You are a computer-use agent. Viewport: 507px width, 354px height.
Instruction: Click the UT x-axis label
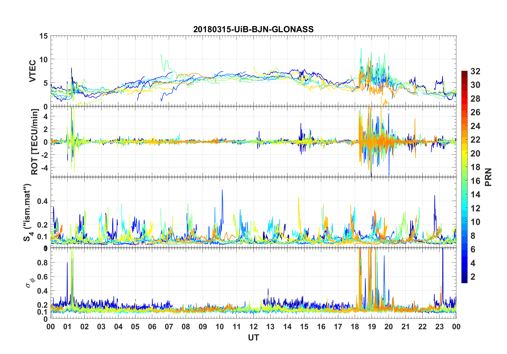click(253, 337)
